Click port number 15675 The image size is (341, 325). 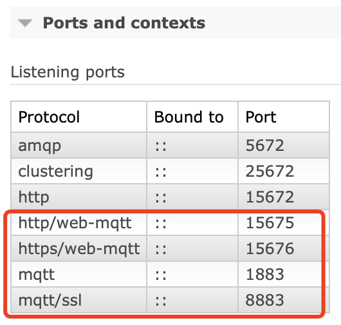(x=270, y=222)
